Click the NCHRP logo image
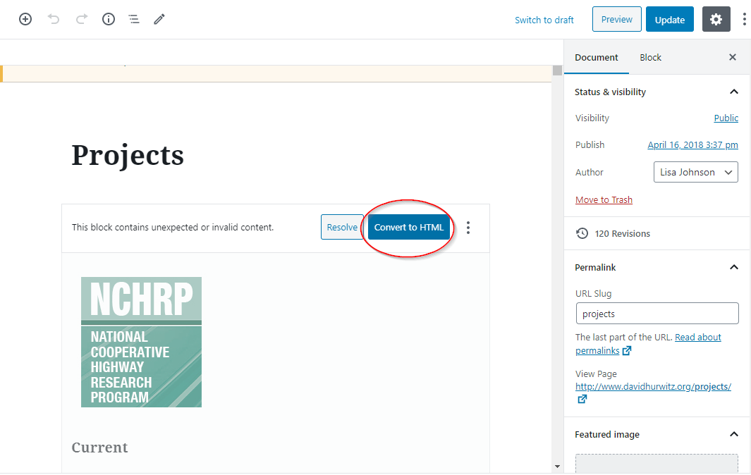 (x=141, y=342)
